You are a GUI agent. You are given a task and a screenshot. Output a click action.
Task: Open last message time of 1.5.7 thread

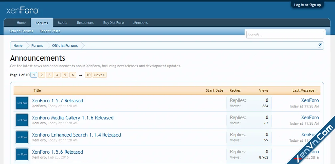click(304, 106)
